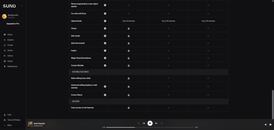Click the 'Magic Song Descriptions' label
Image resolution: width=274 pixels, height=130 pixels.
point(81,58)
